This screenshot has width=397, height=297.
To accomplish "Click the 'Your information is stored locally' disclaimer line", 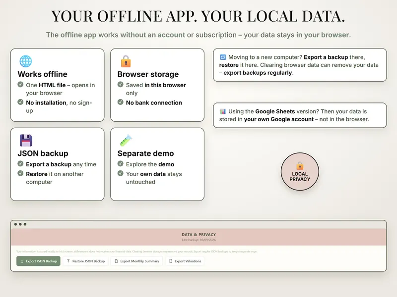I will 136,251.
